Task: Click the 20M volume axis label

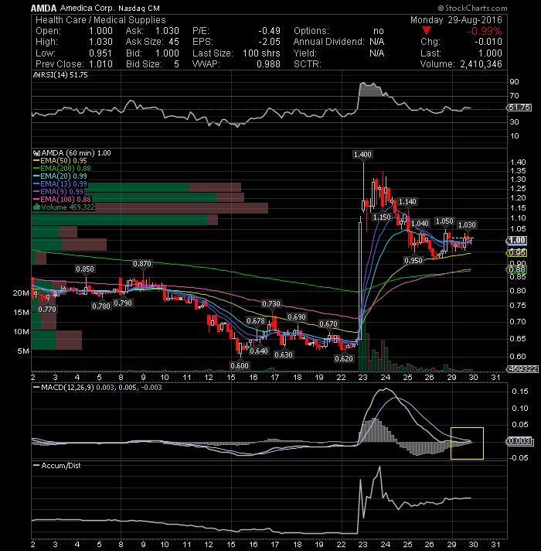Action: pyautogui.click(x=21, y=293)
